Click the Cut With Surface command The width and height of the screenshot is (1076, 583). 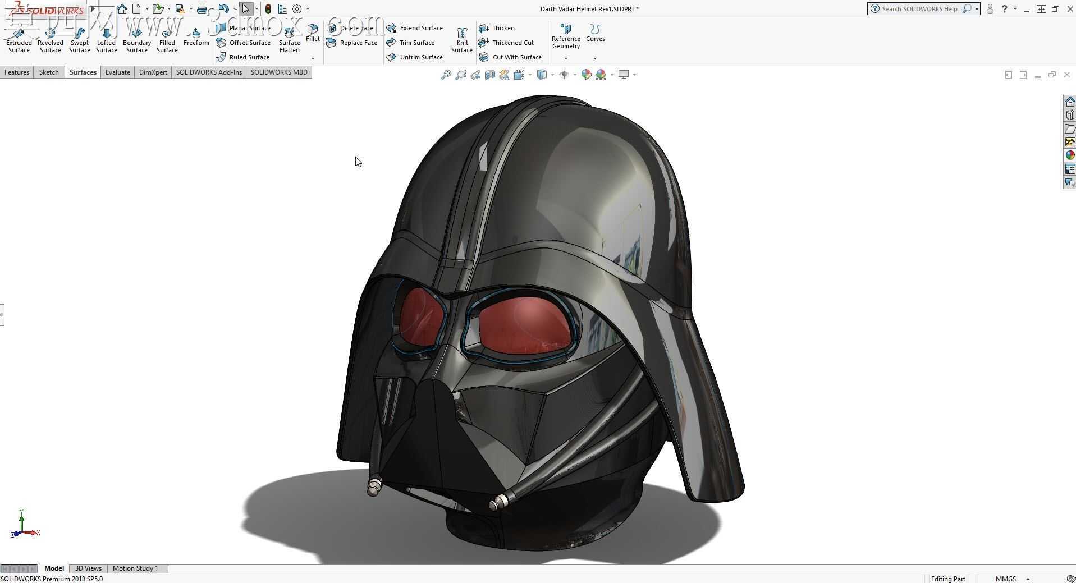[x=510, y=57]
